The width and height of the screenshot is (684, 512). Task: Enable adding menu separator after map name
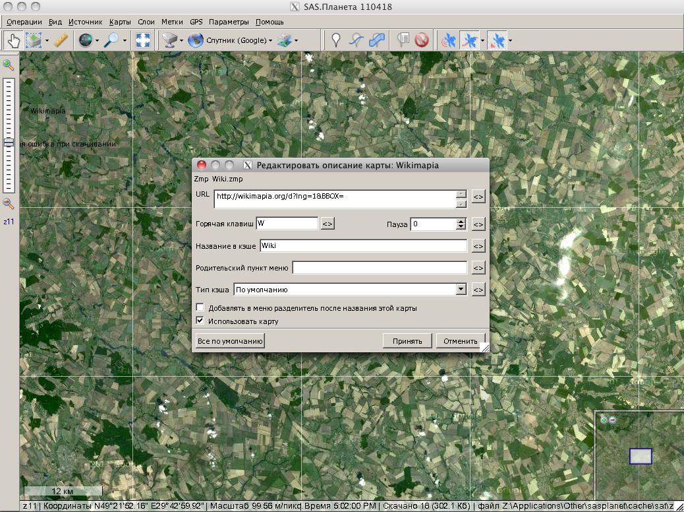coord(200,308)
